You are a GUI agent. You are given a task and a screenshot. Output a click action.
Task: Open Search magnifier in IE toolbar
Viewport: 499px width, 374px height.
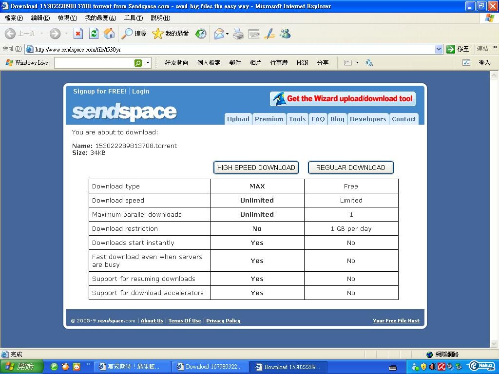[134, 34]
